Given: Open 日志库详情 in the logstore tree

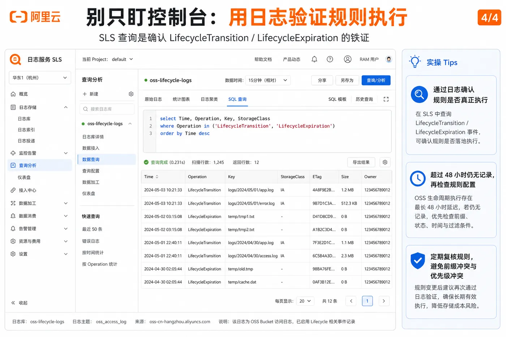Looking at the screenshot, I should click(93, 137).
